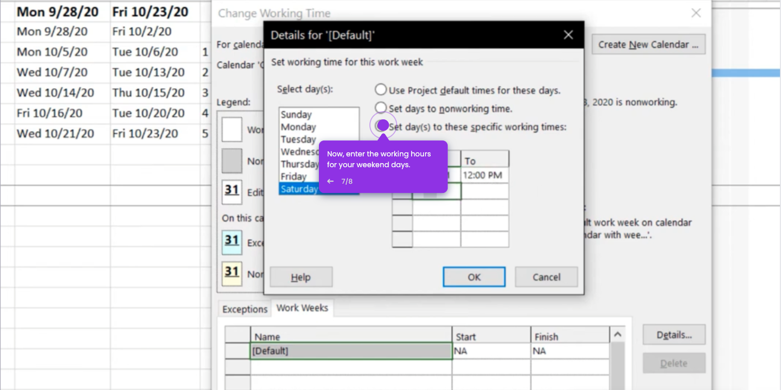Click the Nonworking legend gray swatch

pos(232,161)
